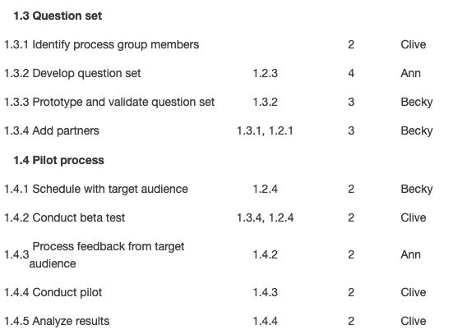
Task: Click predecessor cell '1.3.1, 1.2.1'
Action: pyautogui.click(x=265, y=131)
